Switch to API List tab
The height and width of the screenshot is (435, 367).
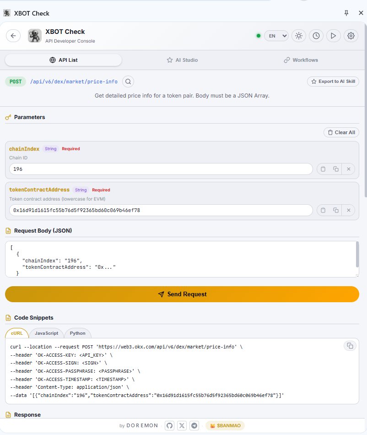click(x=63, y=60)
